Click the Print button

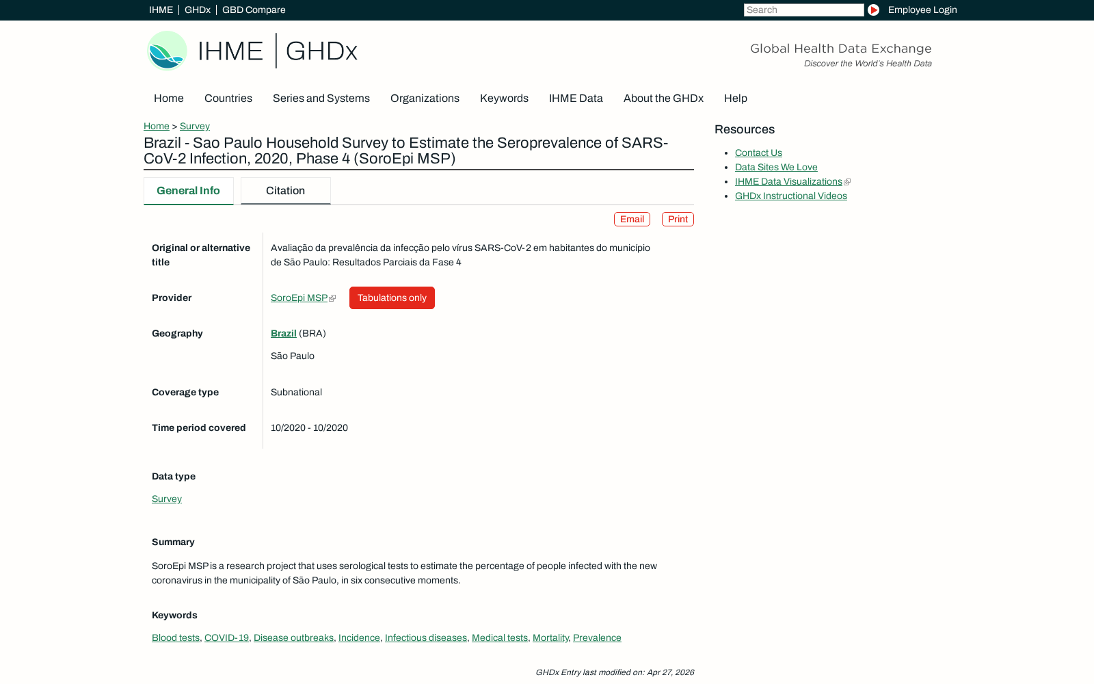678,220
